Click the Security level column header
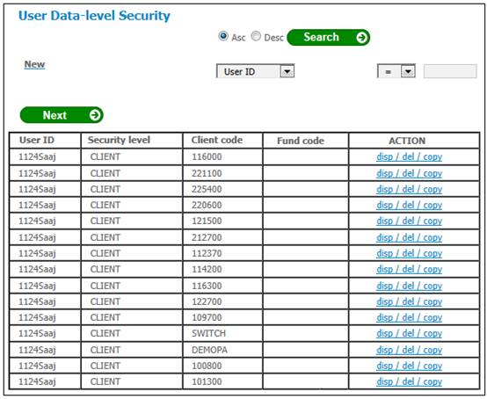The image size is (487, 399). [119, 140]
